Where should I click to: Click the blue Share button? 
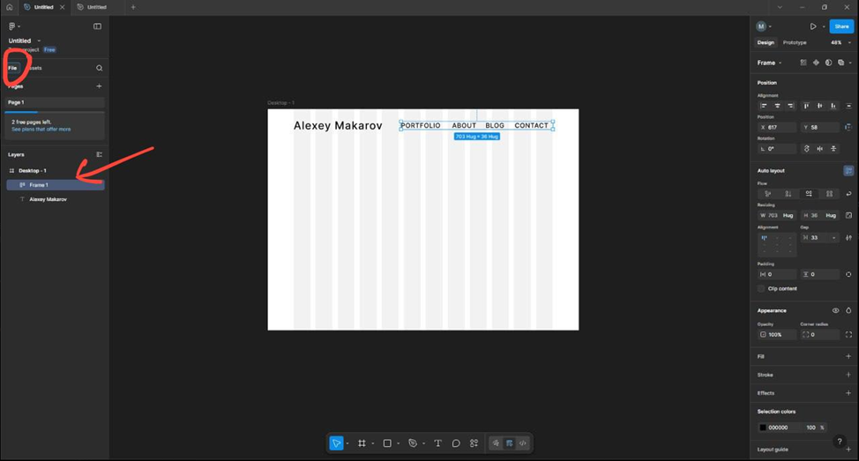[x=841, y=26]
